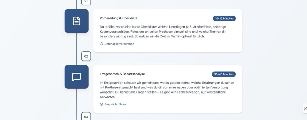This screenshot has width=307, height=120.
Task: Click the 10-15 Minuten duration badge
Action: coord(224,19)
